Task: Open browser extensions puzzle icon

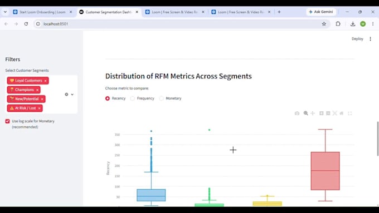Action: tap(338, 24)
